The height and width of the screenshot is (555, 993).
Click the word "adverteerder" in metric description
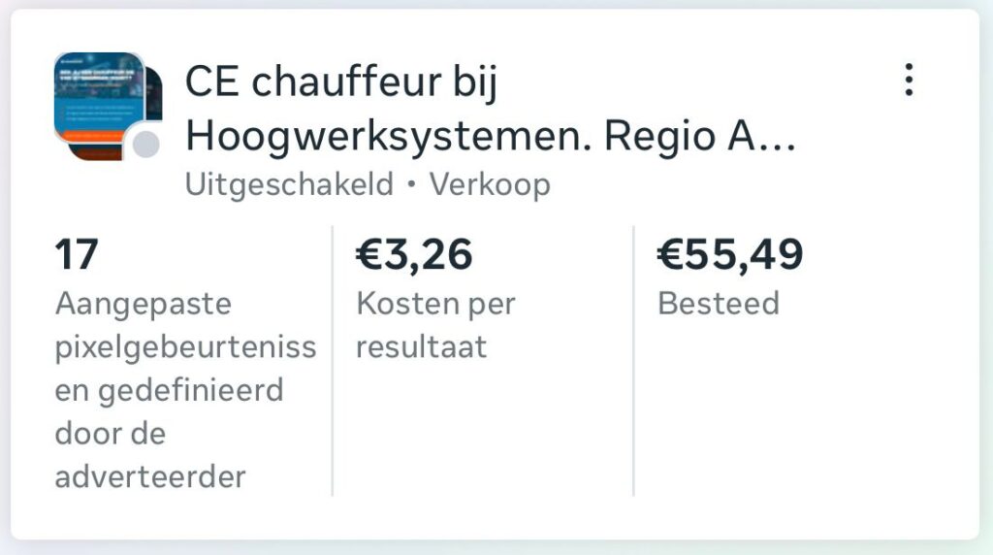150,477
